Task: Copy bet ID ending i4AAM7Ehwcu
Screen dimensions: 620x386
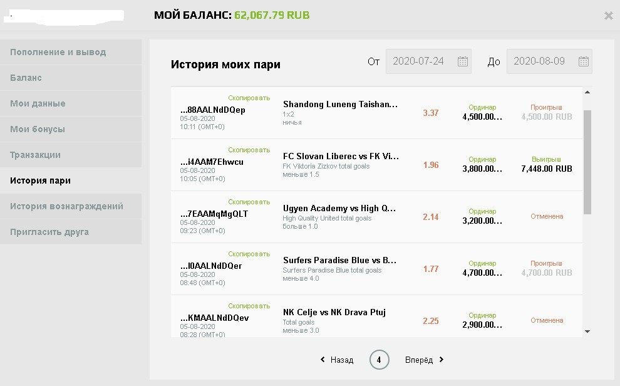Action: [249, 150]
